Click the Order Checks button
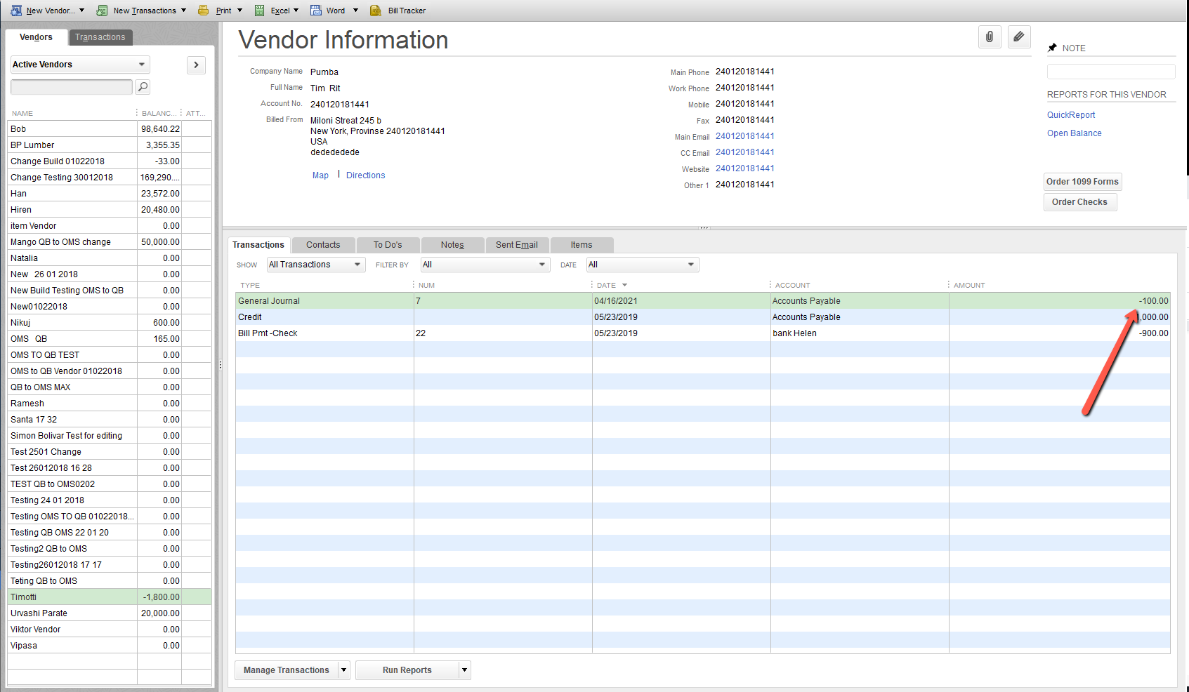This screenshot has height=692, width=1189. click(1079, 202)
